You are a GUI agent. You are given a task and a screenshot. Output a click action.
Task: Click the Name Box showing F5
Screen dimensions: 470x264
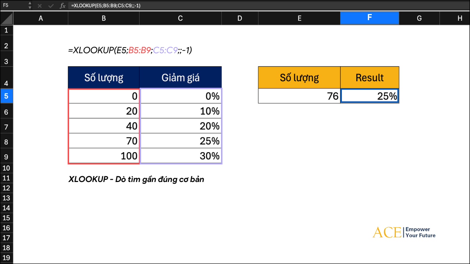pos(14,6)
